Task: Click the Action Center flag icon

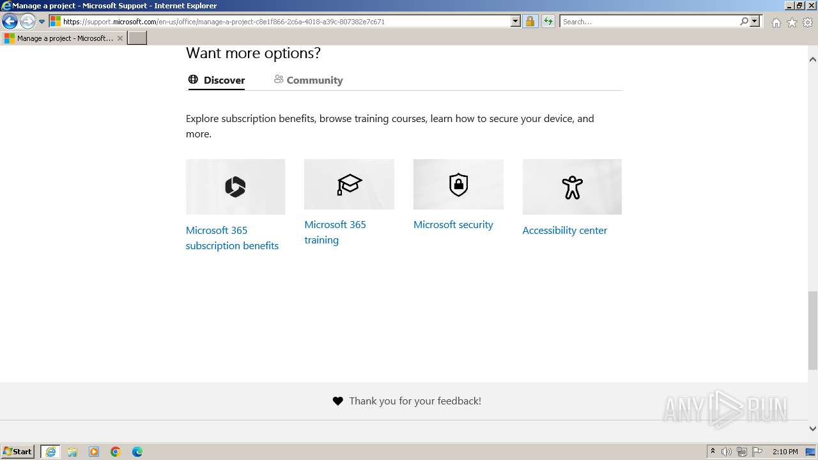Action: click(757, 452)
